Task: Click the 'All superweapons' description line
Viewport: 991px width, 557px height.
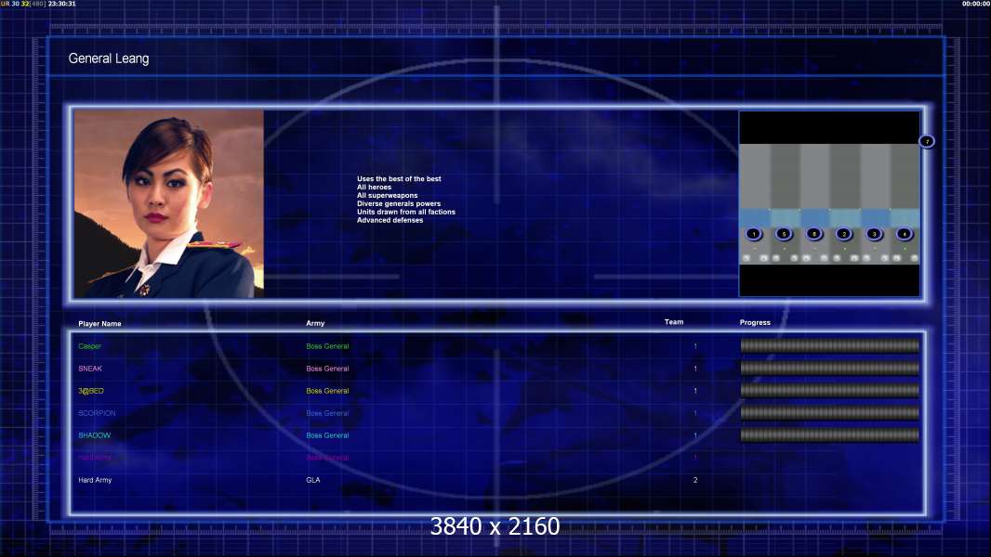Action: pos(387,196)
